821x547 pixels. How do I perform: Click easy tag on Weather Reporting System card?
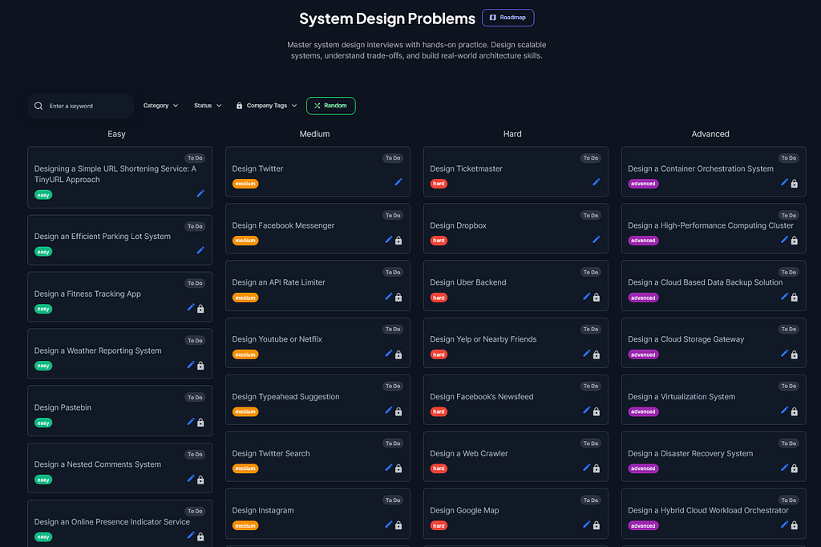[43, 366]
